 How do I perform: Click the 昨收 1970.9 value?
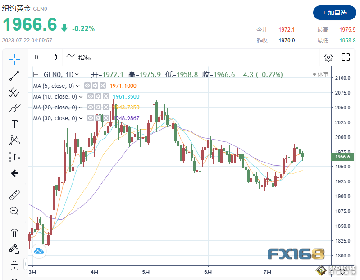click(x=287, y=41)
